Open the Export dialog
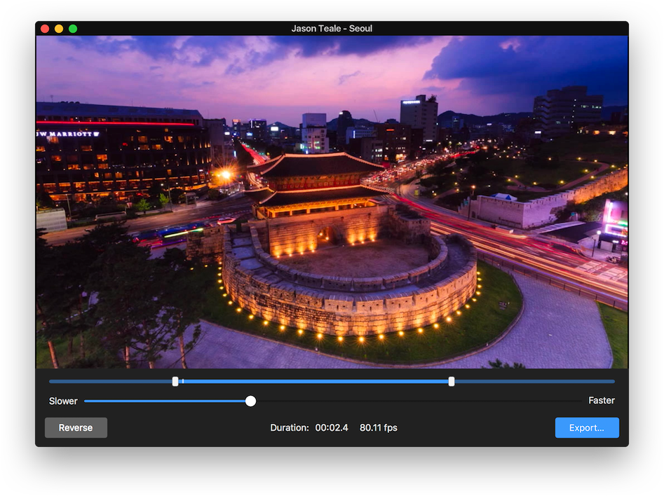 click(x=586, y=428)
